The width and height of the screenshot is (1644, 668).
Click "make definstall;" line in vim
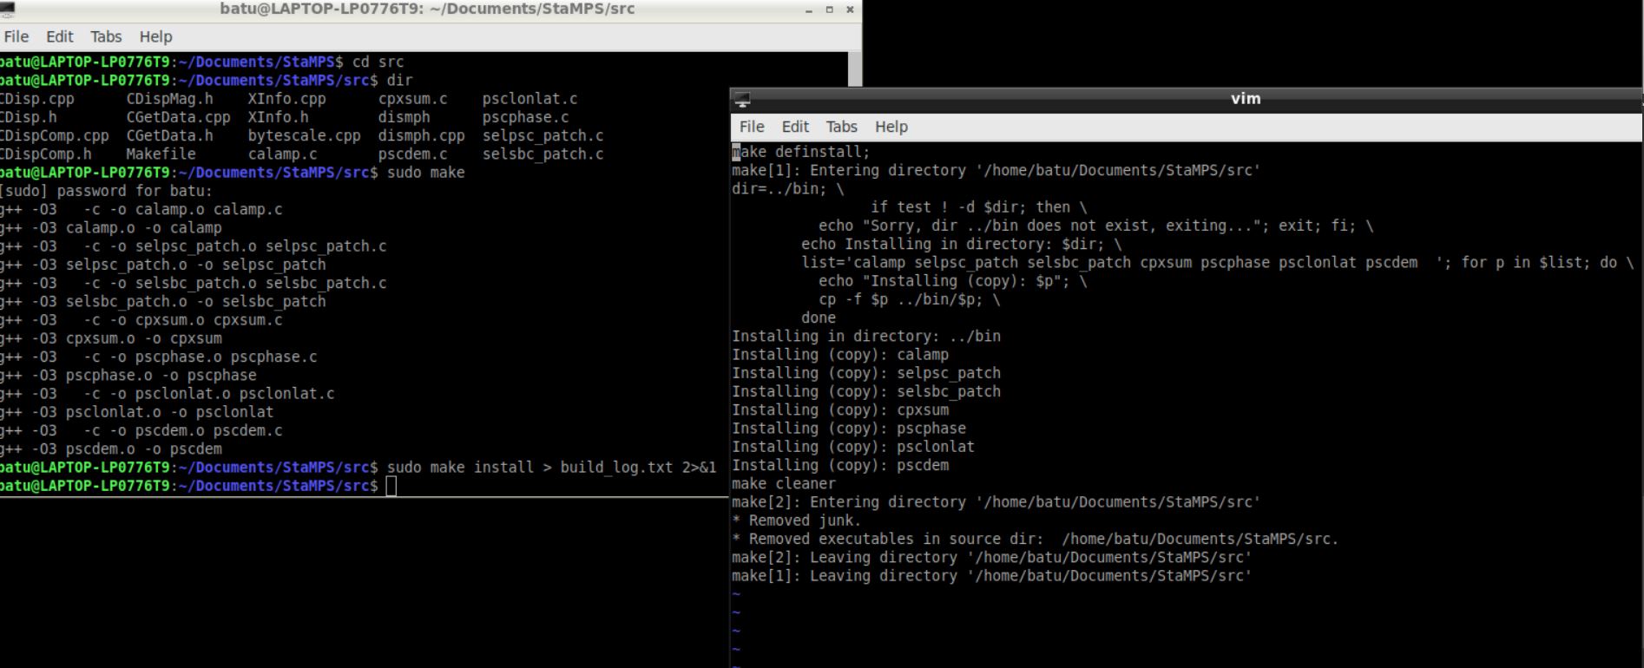[x=801, y=152]
